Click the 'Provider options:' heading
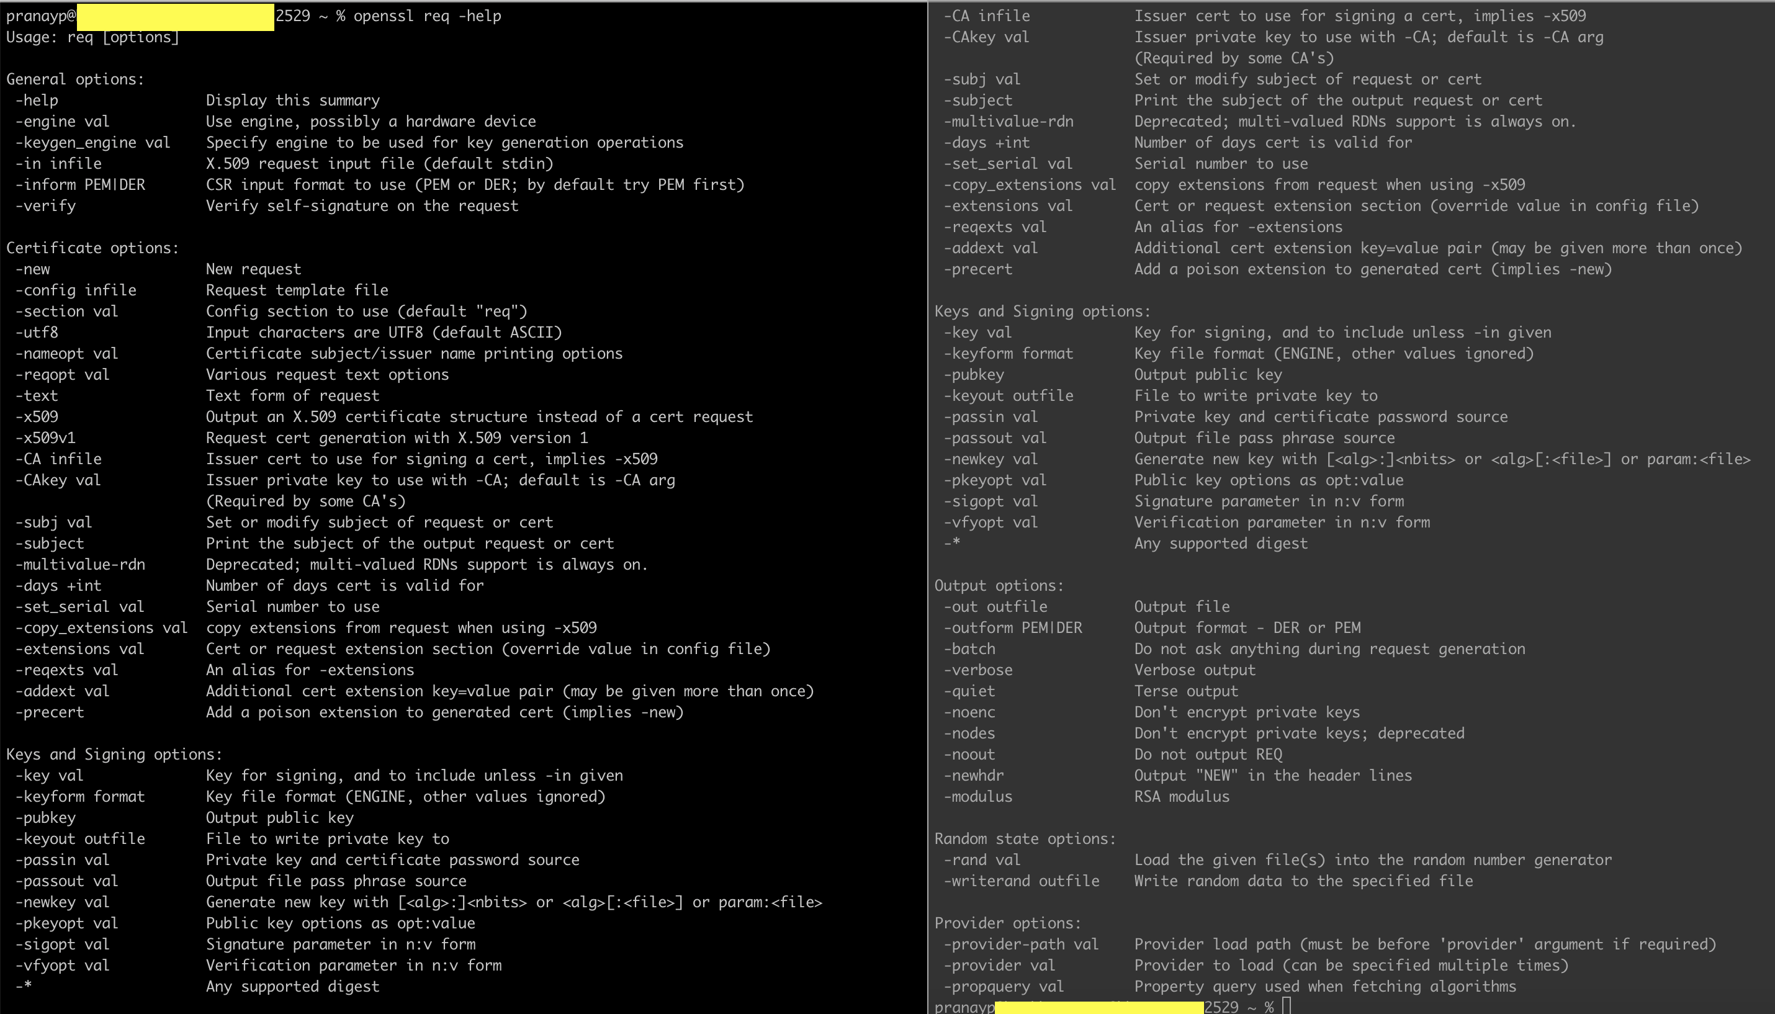The width and height of the screenshot is (1775, 1014). (1007, 923)
